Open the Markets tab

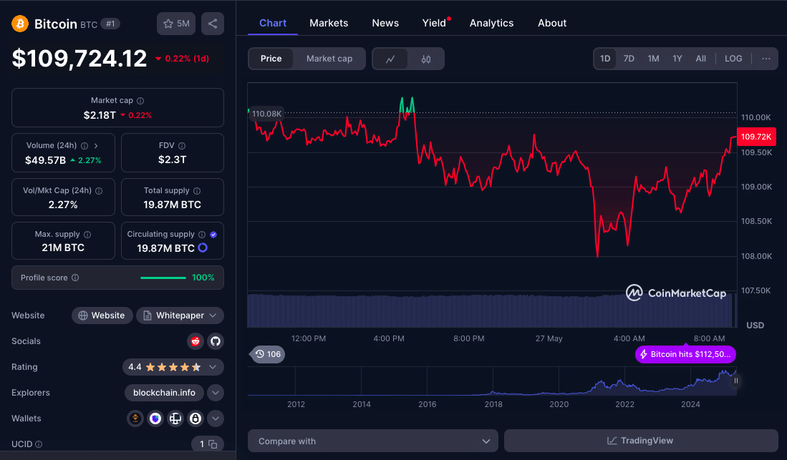[x=329, y=23]
